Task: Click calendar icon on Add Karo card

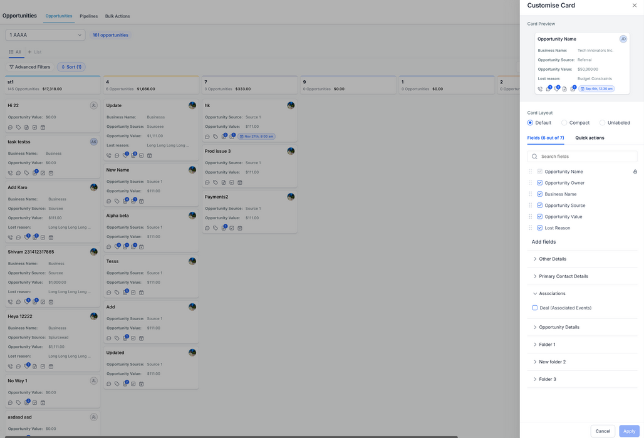Action: (51, 237)
